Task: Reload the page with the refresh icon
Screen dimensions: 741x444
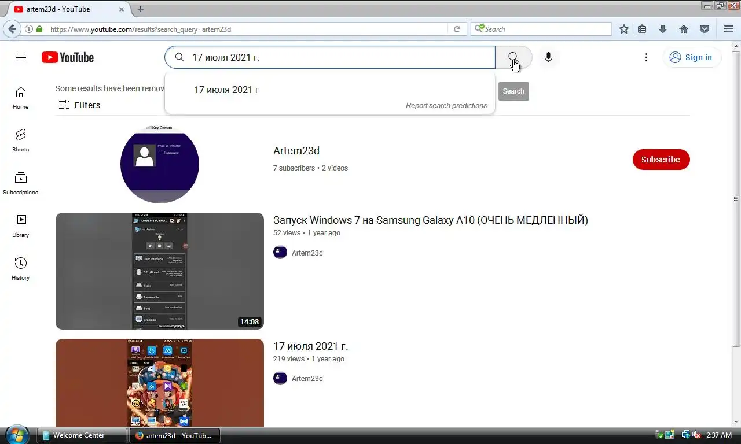Action: click(457, 29)
